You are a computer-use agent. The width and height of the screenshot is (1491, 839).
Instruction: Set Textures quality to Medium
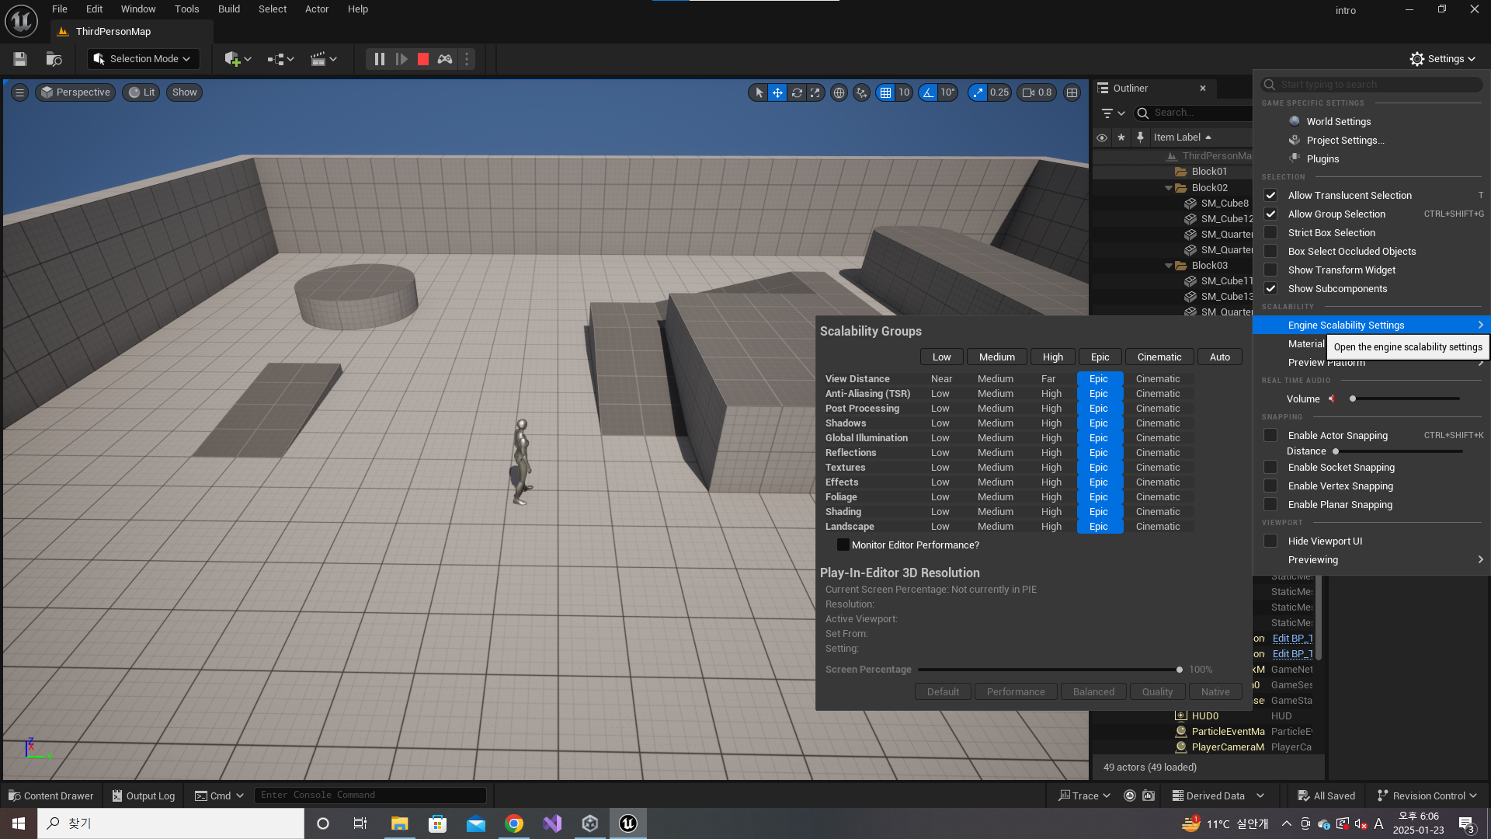(996, 467)
